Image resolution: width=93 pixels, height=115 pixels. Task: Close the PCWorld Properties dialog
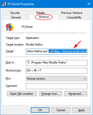click(x=89, y=4)
